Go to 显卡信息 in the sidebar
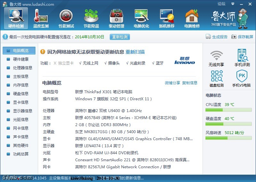 click(x=20, y=102)
